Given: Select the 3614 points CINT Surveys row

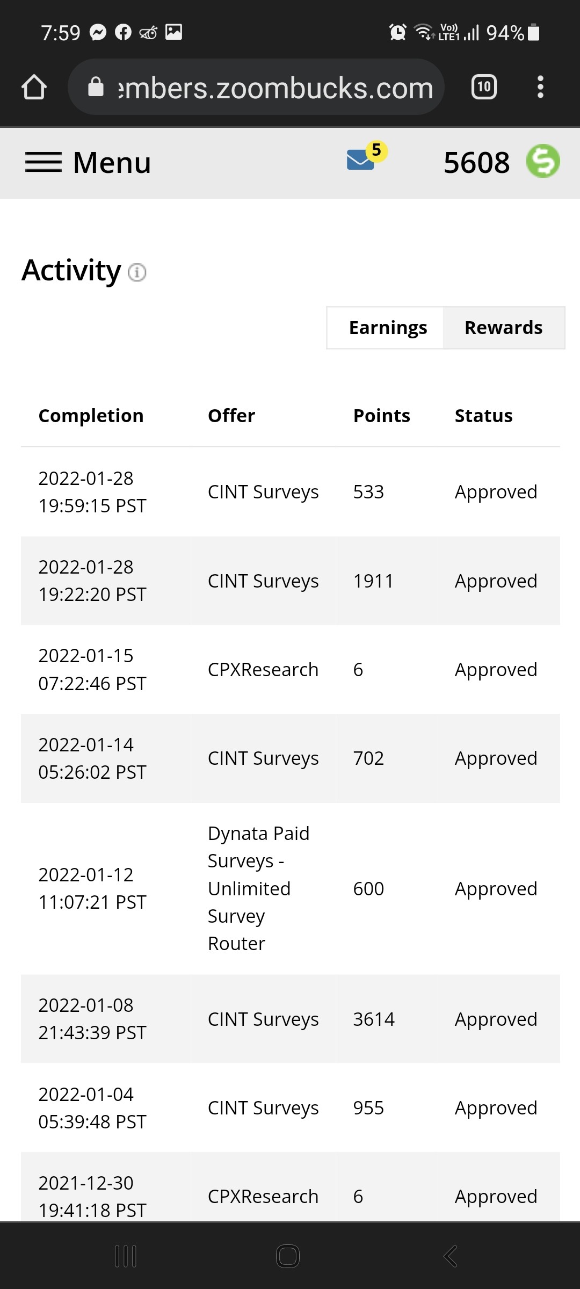Looking at the screenshot, I should (291, 1019).
